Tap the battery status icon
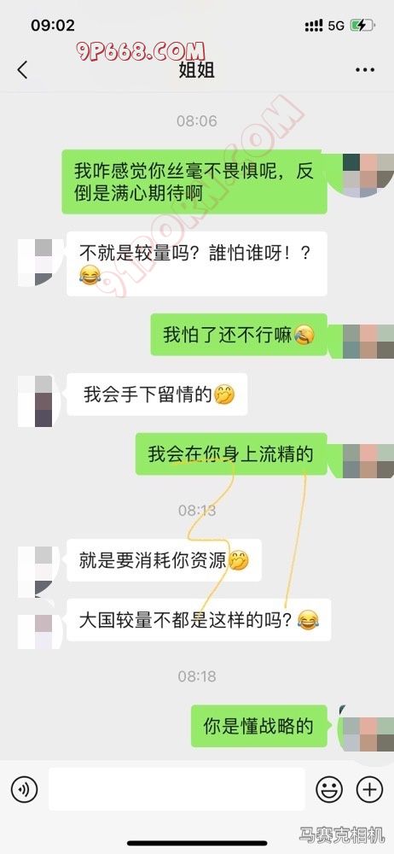 (x=362, y=25)
